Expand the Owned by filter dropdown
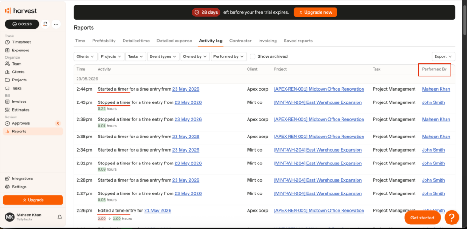This screenshot has width=467, height=229. pyautogui.click(x=195, y=56)
